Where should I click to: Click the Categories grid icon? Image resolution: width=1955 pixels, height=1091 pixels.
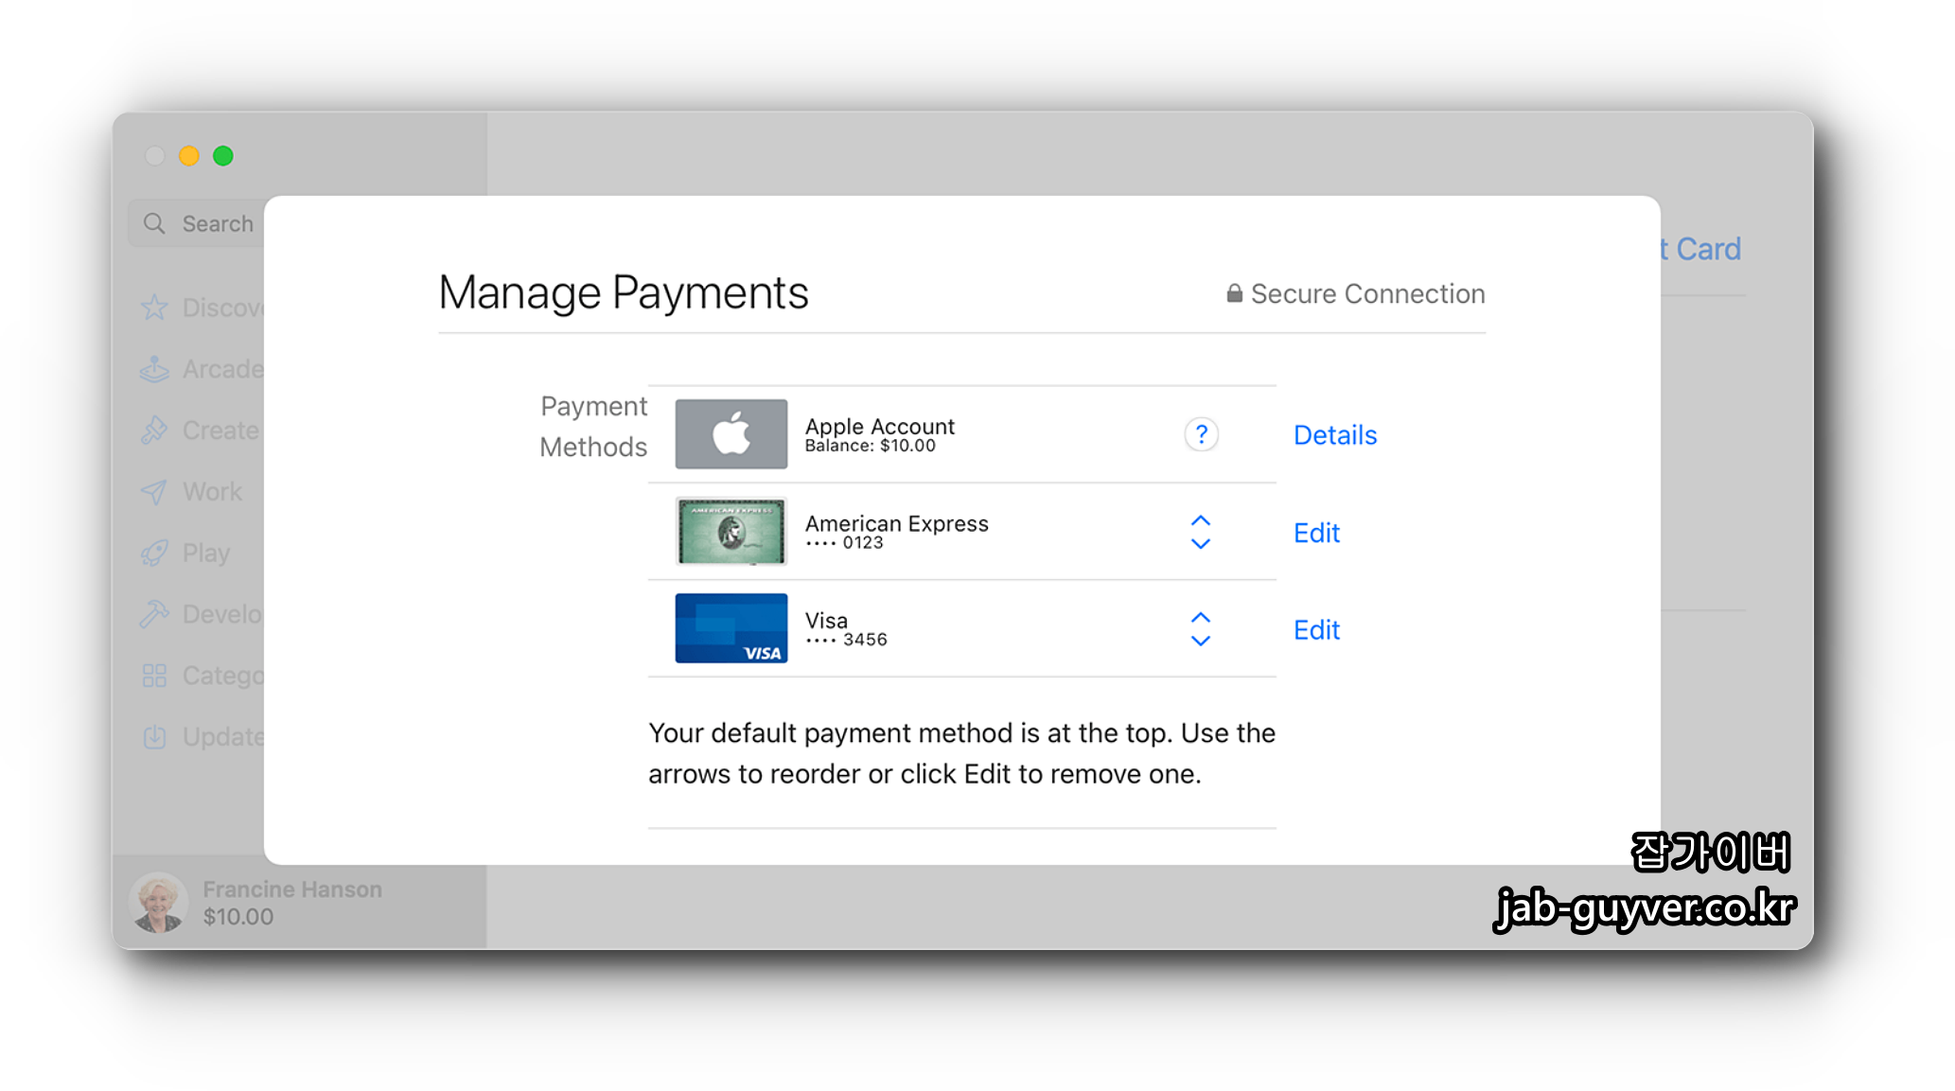154,676
